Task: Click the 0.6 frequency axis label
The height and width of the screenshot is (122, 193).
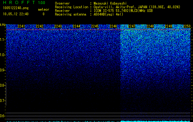Action: coord(2,116)
